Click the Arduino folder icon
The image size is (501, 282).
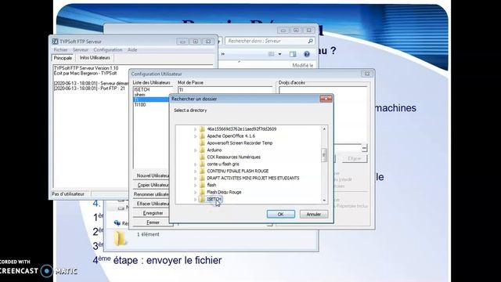pyautogui.click(x=202, y=150)
